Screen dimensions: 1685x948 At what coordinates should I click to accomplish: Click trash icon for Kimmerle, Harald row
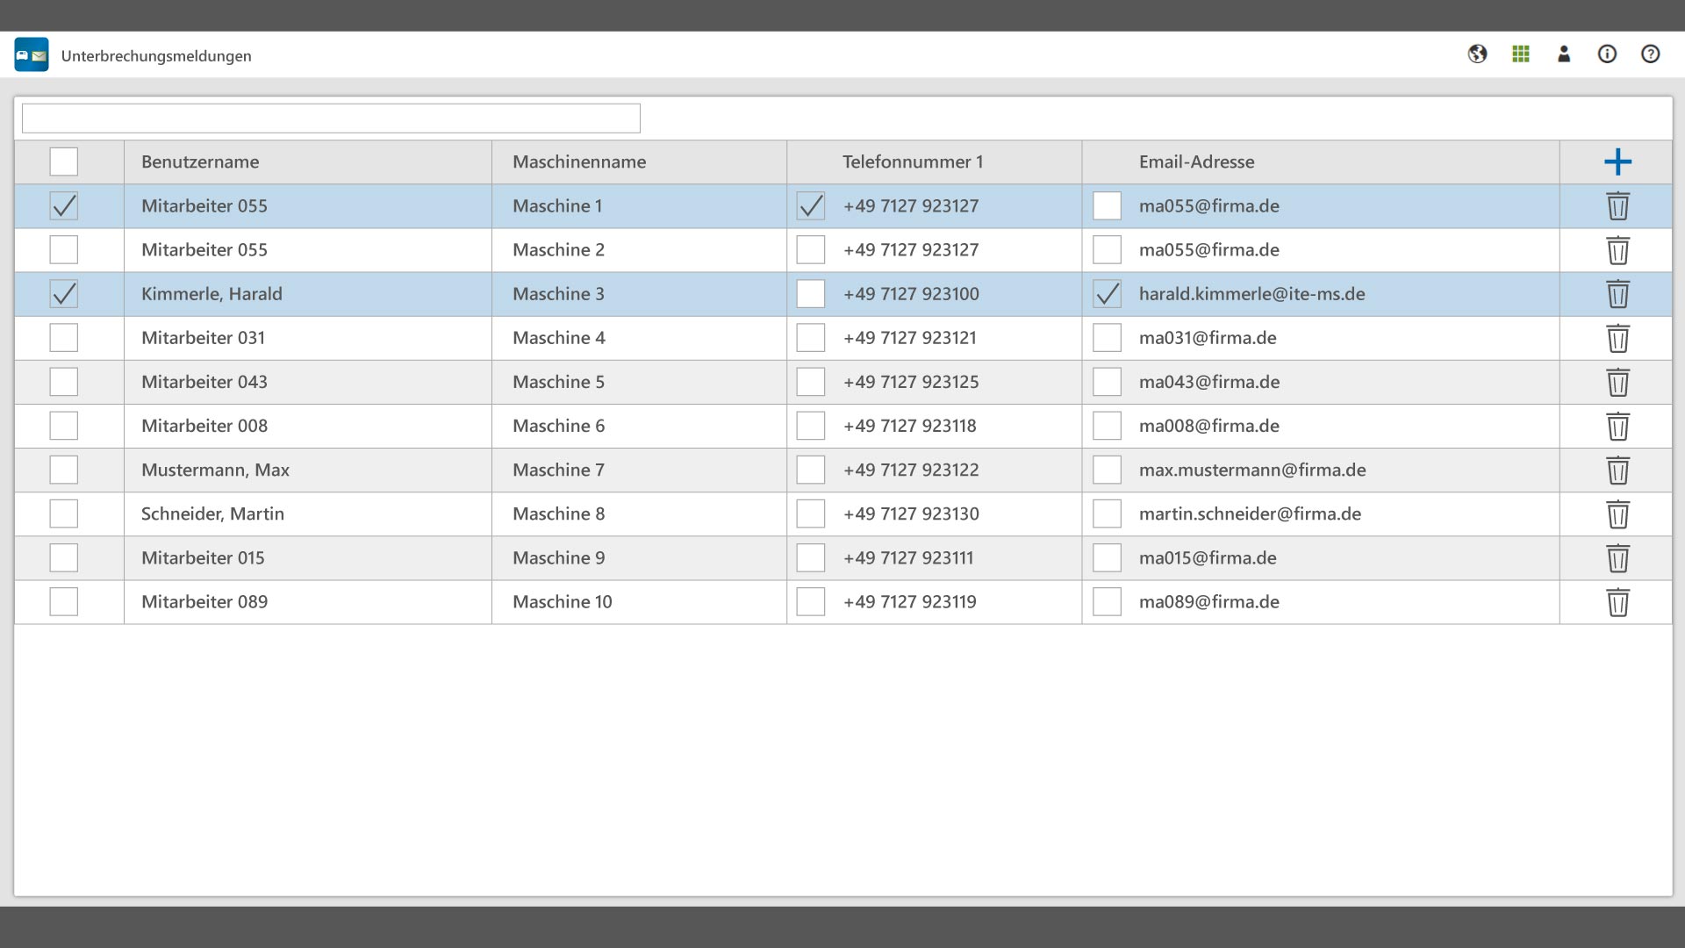pyautogui.click(x=1617, y=294)
